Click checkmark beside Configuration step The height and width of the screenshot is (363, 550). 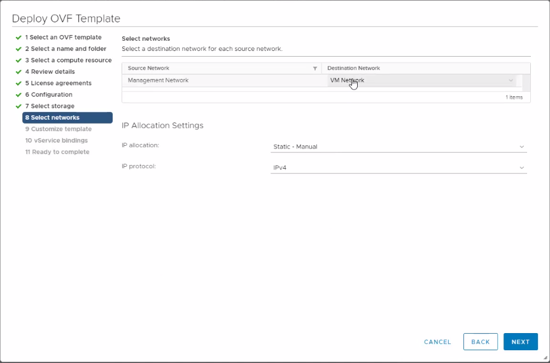point(18,95)
